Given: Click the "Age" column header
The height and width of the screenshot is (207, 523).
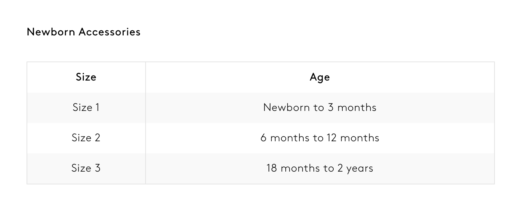Looking at the screenshot, I should 320,77.
